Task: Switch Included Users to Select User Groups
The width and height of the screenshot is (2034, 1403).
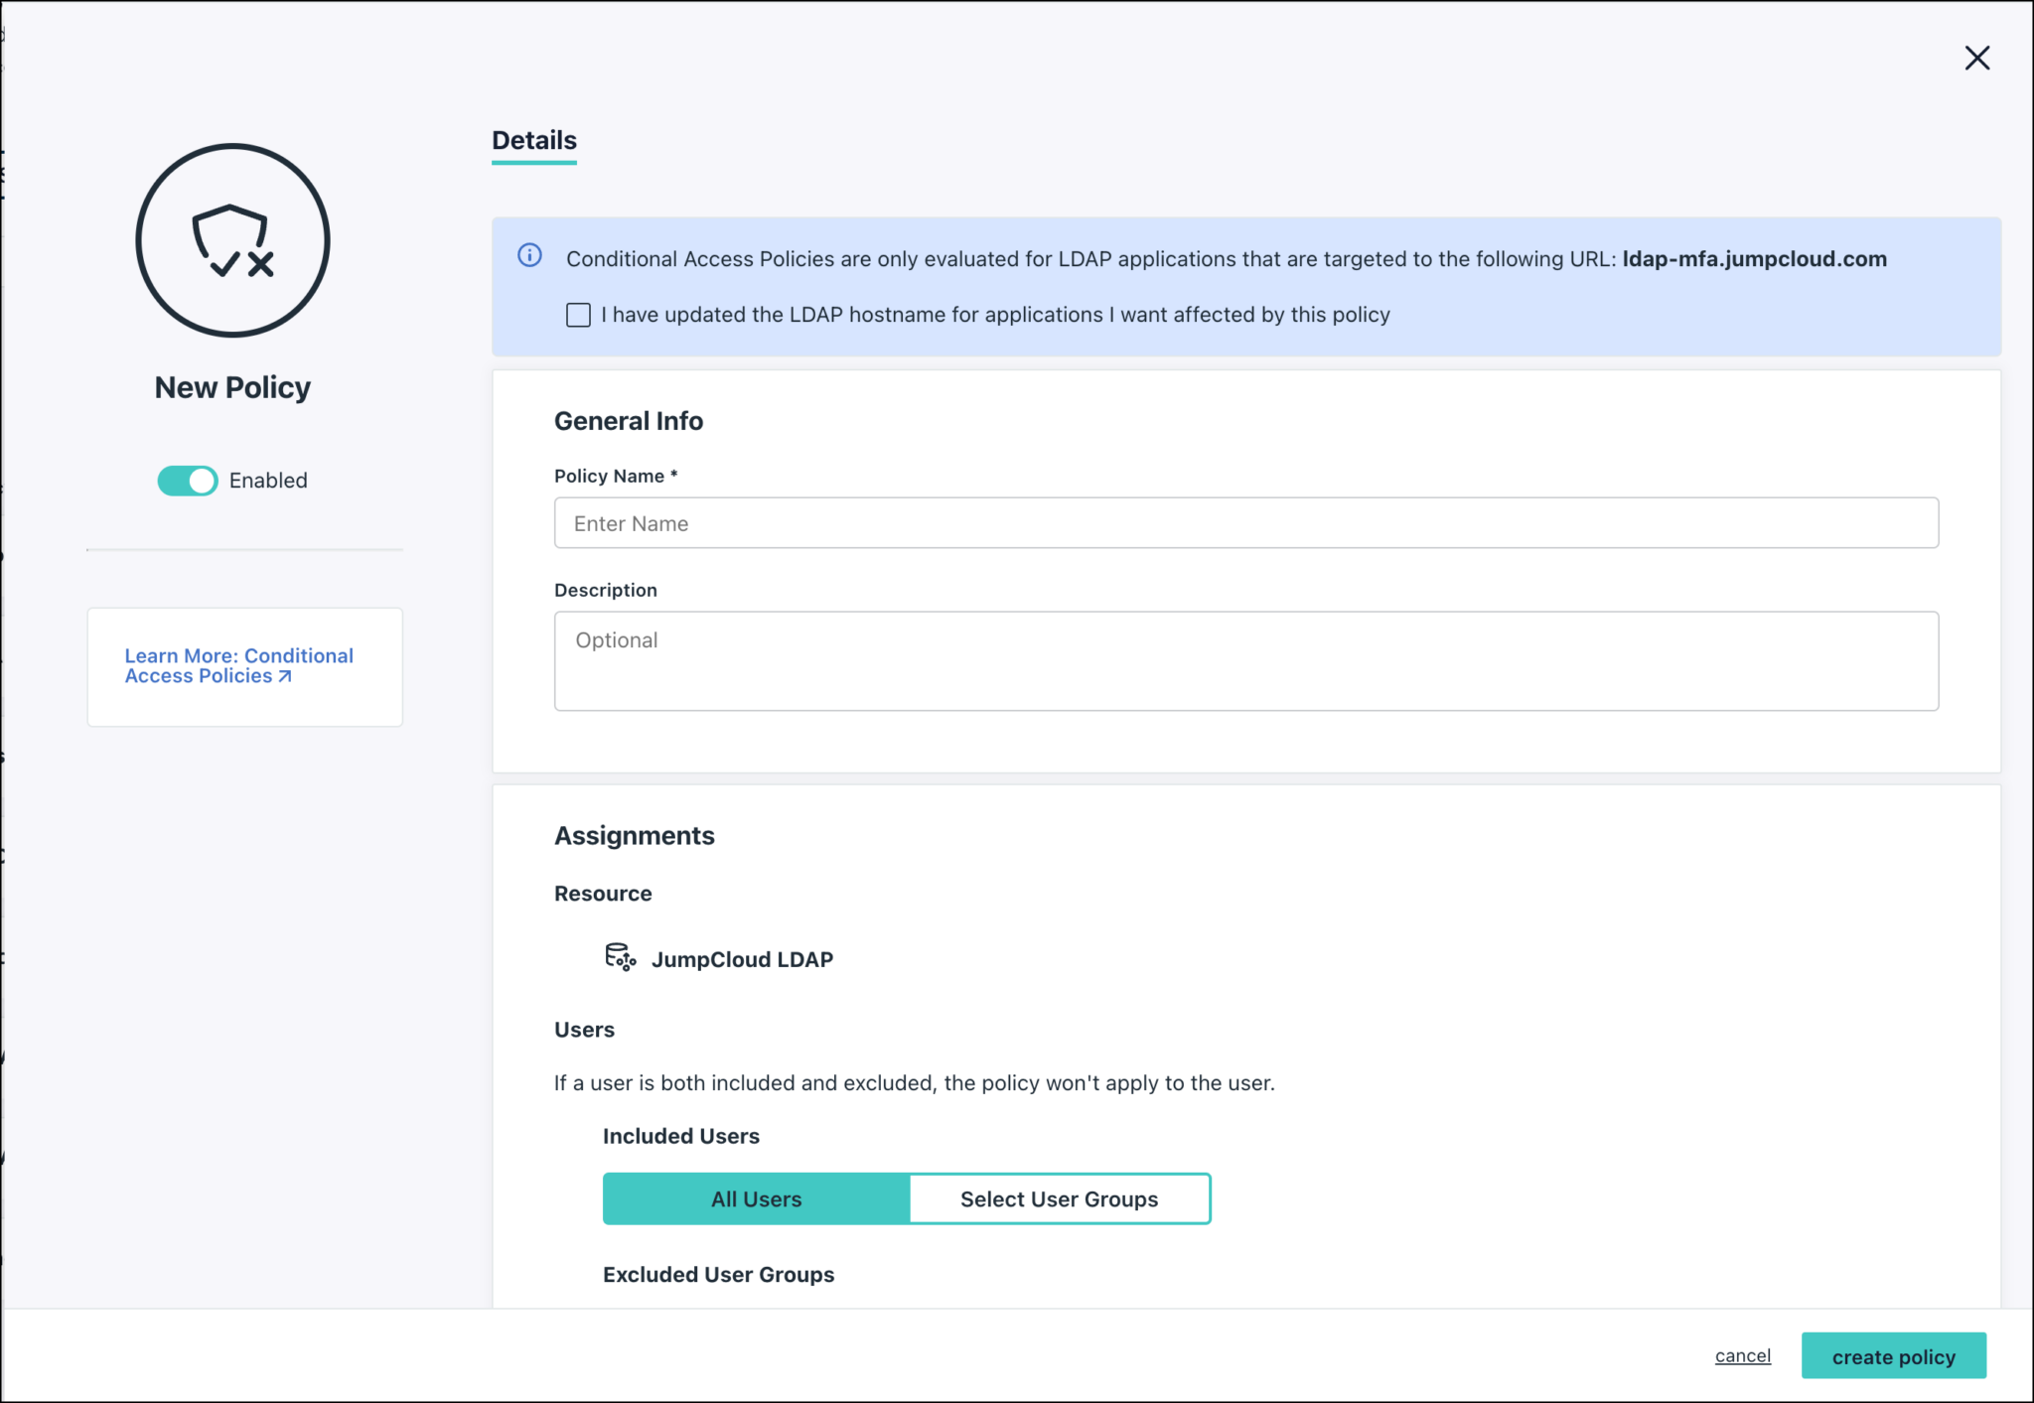Action: click(1058, 1198)
